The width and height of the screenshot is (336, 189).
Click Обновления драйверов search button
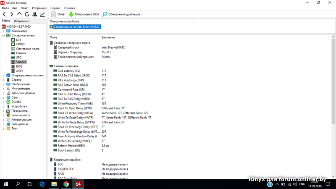tap(121, 14)
